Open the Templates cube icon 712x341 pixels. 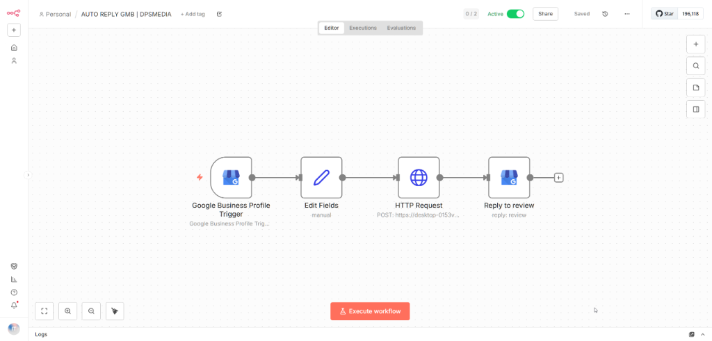(x=14, y=266)
